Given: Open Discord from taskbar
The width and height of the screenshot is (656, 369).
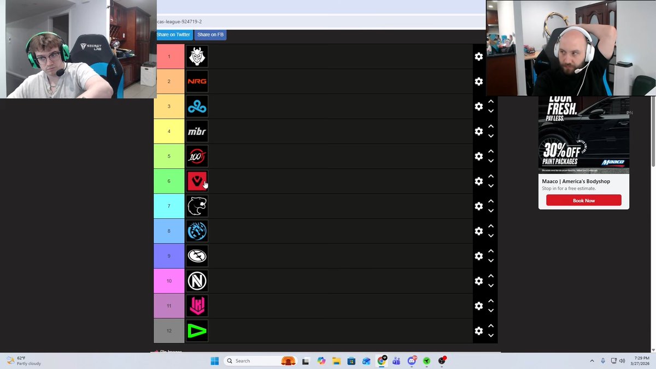Looking at the screenshot, I should tap(412, 361).
